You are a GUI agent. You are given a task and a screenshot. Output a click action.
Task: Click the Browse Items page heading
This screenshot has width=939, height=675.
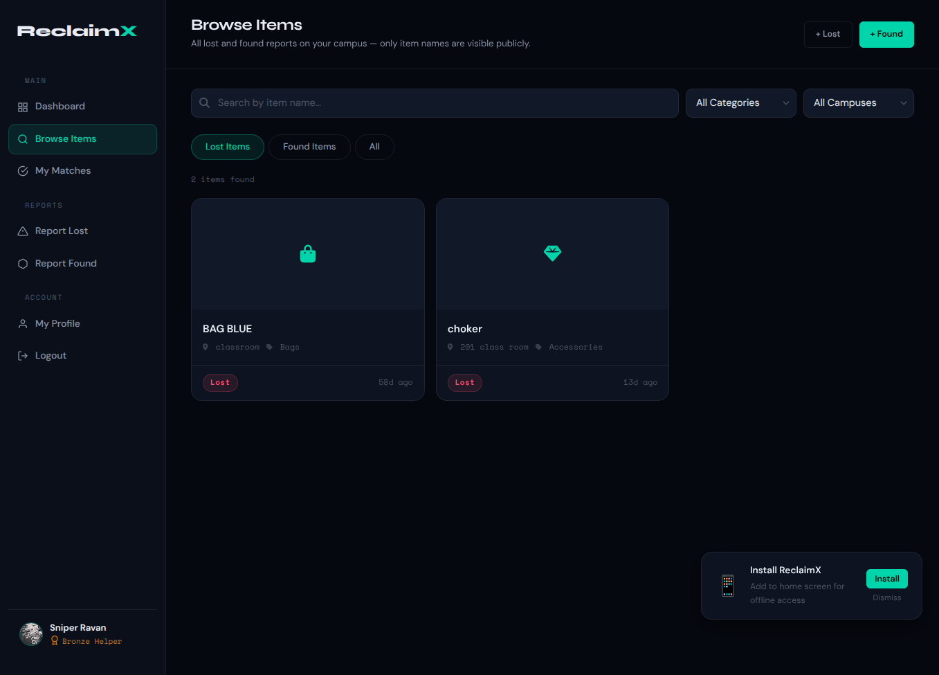coord(247,25)
